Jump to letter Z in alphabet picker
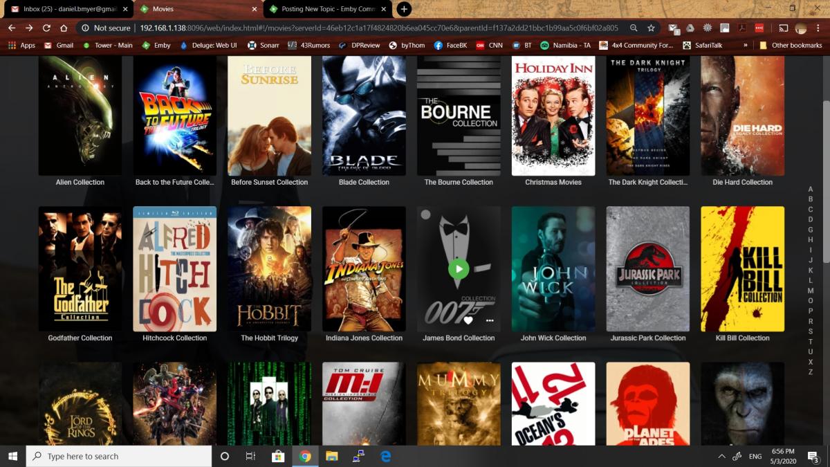830x467 pixels. [811, 372]
